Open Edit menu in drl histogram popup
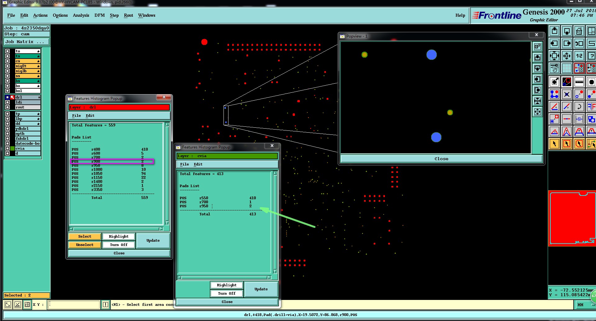The width and height of the screenshot is (596, 321). (x=90, y=116)
